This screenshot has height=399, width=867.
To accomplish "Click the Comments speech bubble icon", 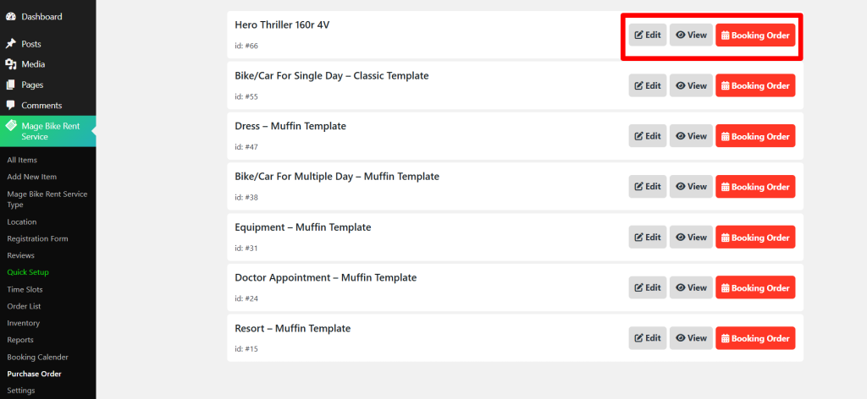I will 10,106.
